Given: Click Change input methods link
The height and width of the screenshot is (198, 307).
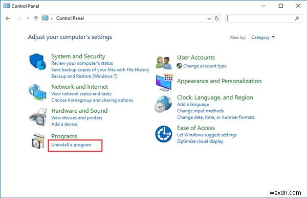Looking at the screenshot, I should [x=200, y=111].
